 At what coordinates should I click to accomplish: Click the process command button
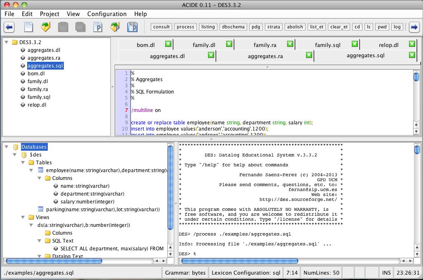[x=185, y=27]
